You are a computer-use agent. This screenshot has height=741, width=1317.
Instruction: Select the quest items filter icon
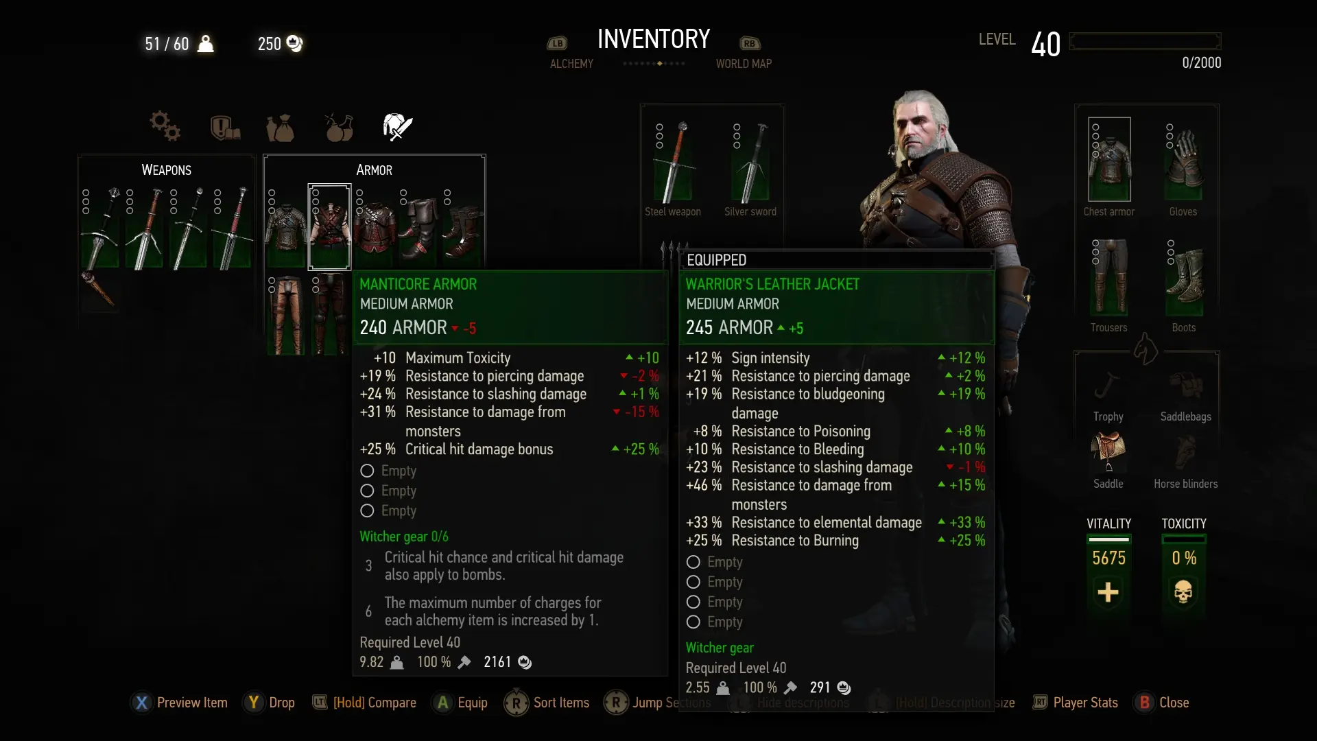pyautogui.click(x=224, y=127)
